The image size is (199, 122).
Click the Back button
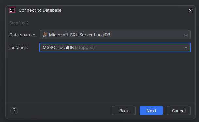[x=124, y=111]
